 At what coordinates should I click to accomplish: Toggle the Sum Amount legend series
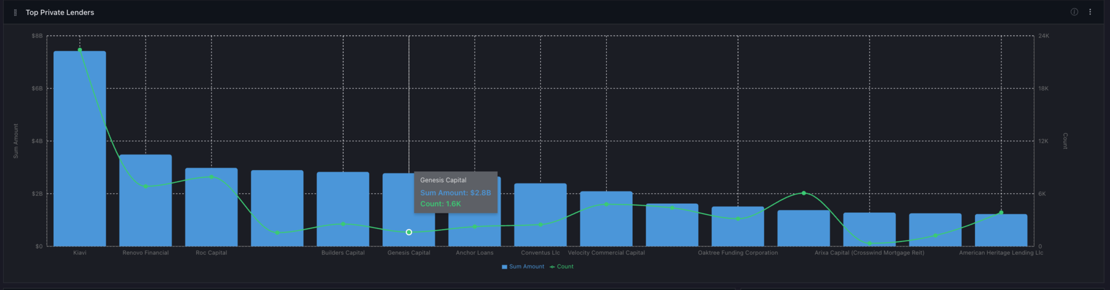click(523, 267)
